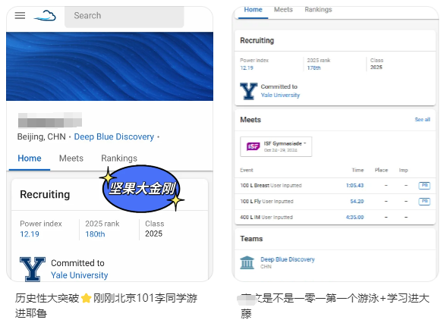441x323 pixels.
Task: Open the hamburger menu icon
Action: click(20, 15)
